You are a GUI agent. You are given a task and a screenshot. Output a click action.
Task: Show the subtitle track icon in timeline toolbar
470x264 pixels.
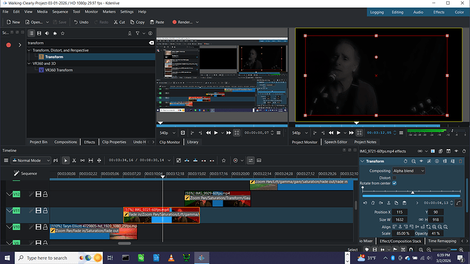(x=259, y=161)
